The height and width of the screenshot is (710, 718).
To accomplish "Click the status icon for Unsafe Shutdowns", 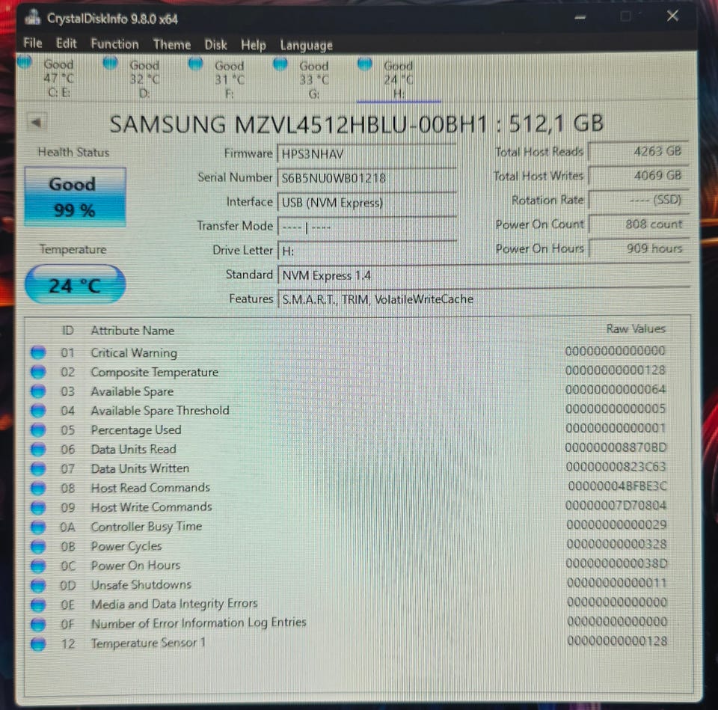I will [38, 585].
